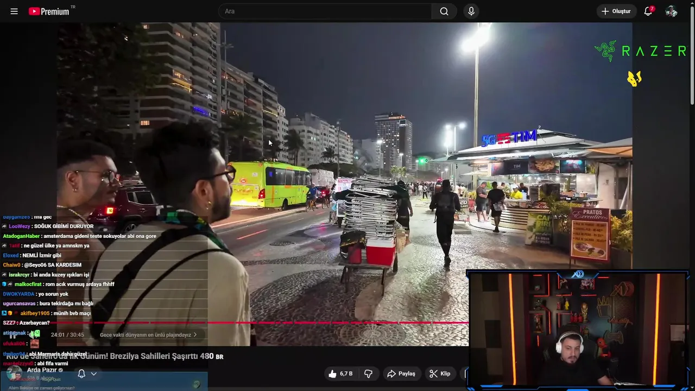
Task: Click the search magnifier button
Action: click(x=444, y=11)
